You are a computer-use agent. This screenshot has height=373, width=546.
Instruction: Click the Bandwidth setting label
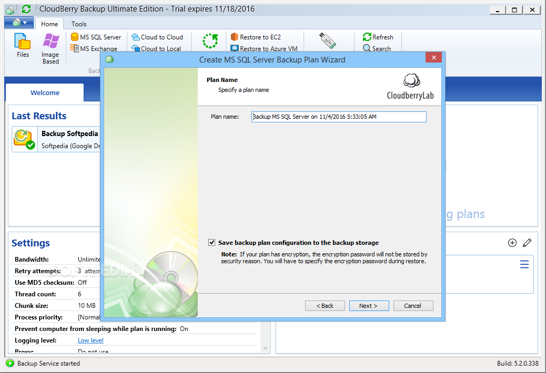pyautogui.click(x=32, y=260)
